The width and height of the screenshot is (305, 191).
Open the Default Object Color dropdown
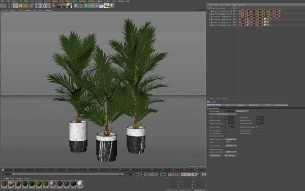click(x=231, y=140)
